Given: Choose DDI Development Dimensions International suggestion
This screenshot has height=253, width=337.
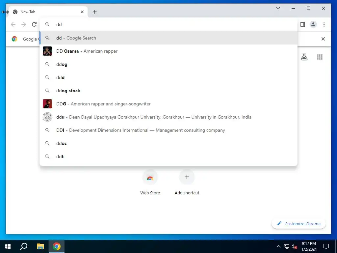Looking at the screenshot, I should click(x=168, y=130).
